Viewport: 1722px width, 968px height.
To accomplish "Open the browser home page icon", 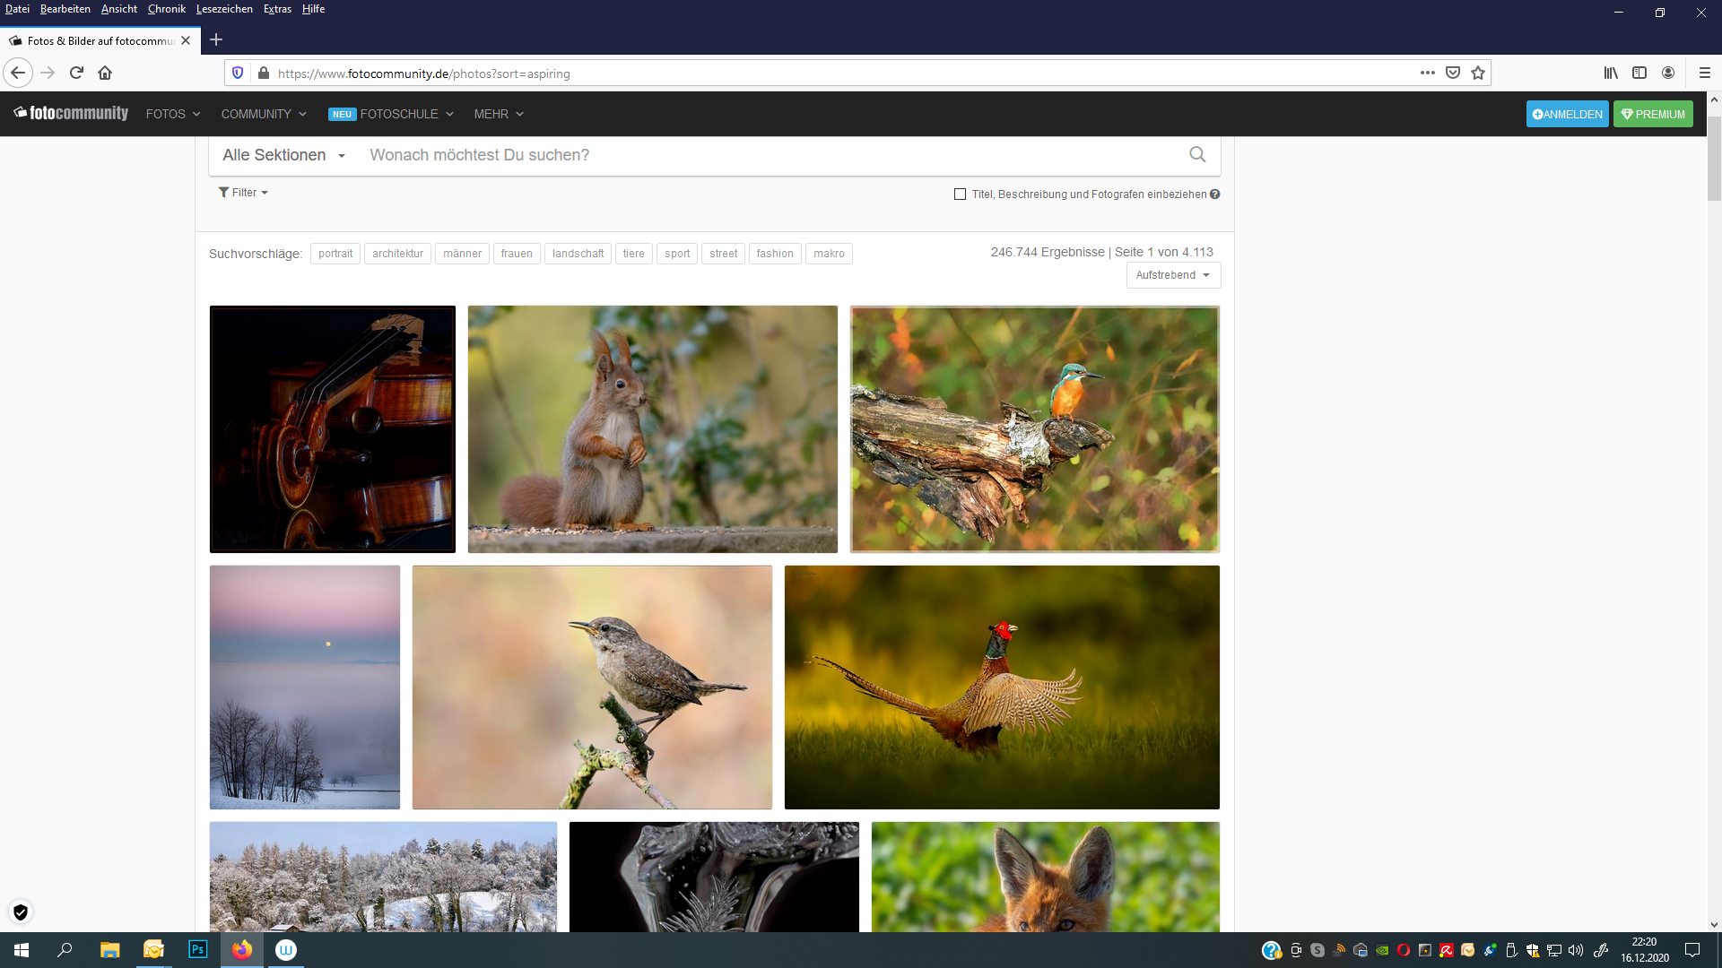I will tap(105, 73).
